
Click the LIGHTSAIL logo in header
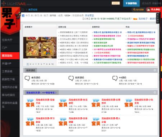click(x=17, y=4)
